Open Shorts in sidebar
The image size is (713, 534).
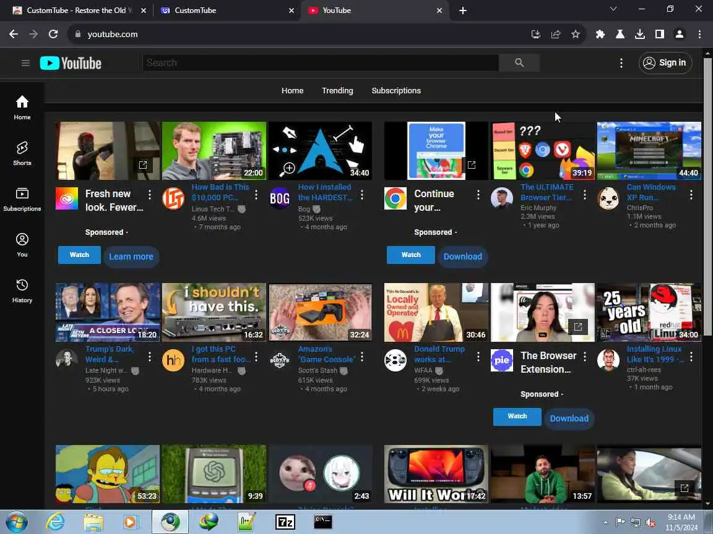point(22,153)
